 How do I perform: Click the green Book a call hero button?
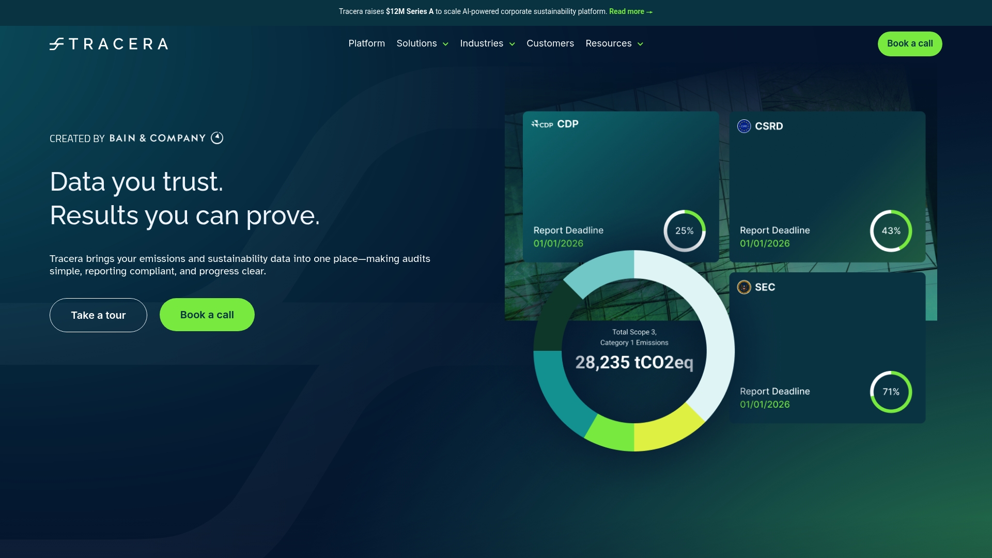pyautogui.click(x=207, y=314)
